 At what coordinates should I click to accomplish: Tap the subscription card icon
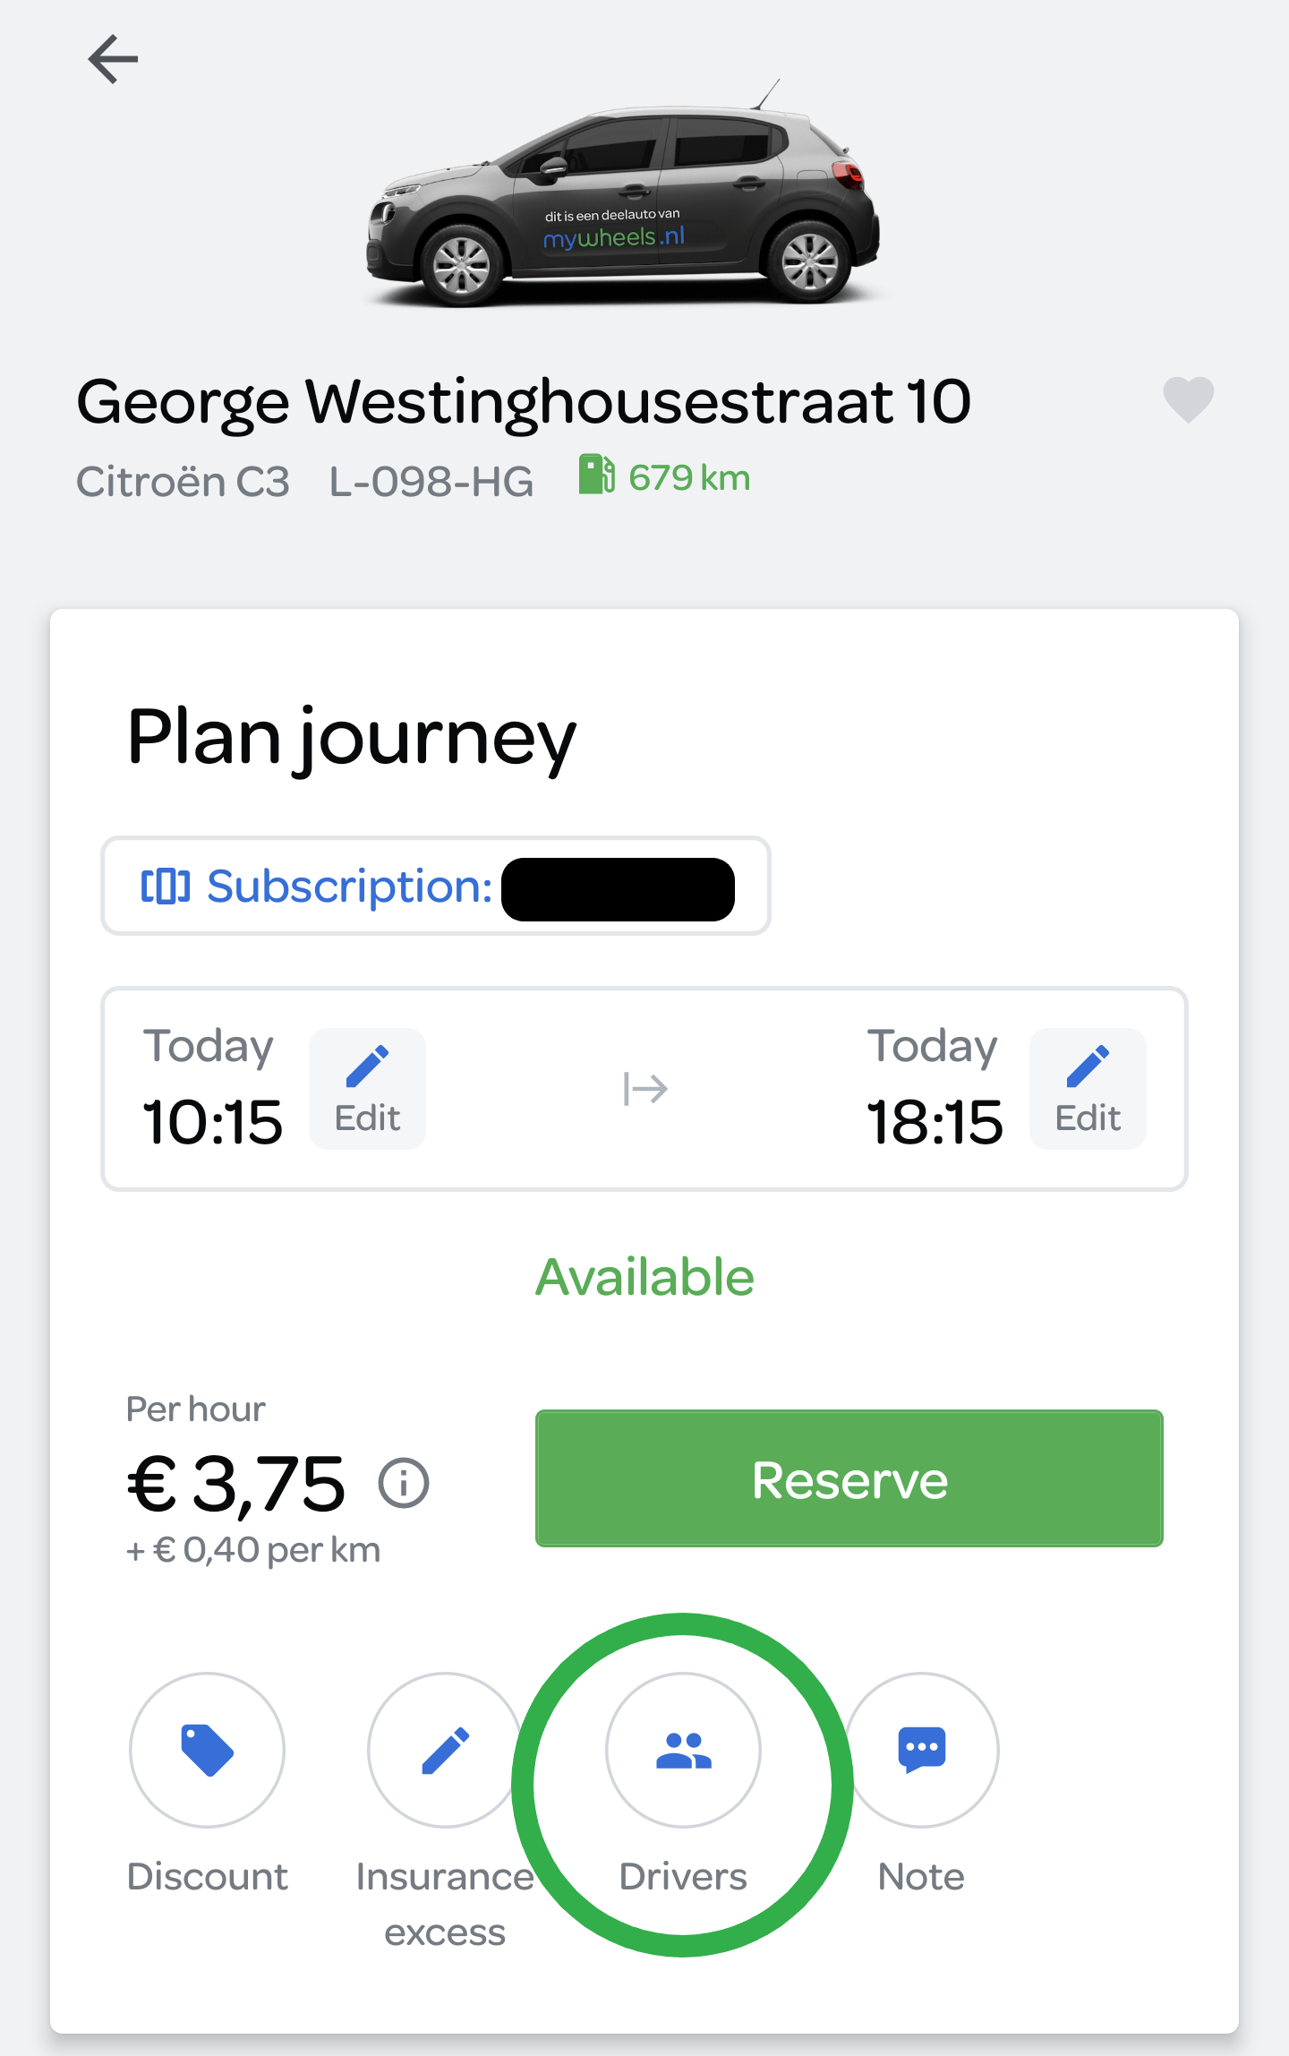(166, 886)
